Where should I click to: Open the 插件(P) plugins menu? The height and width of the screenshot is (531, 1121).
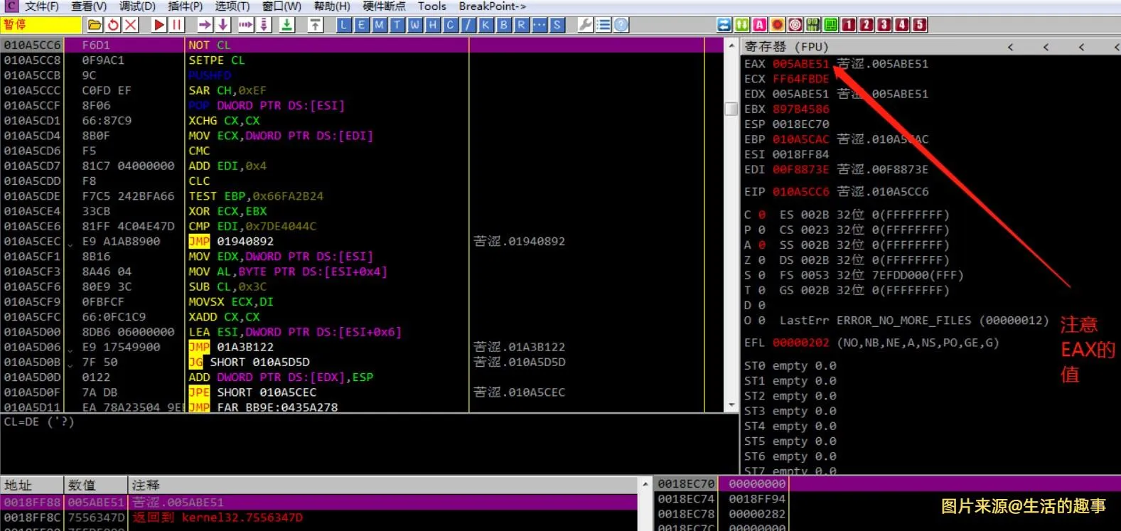[x=185, y=6]
